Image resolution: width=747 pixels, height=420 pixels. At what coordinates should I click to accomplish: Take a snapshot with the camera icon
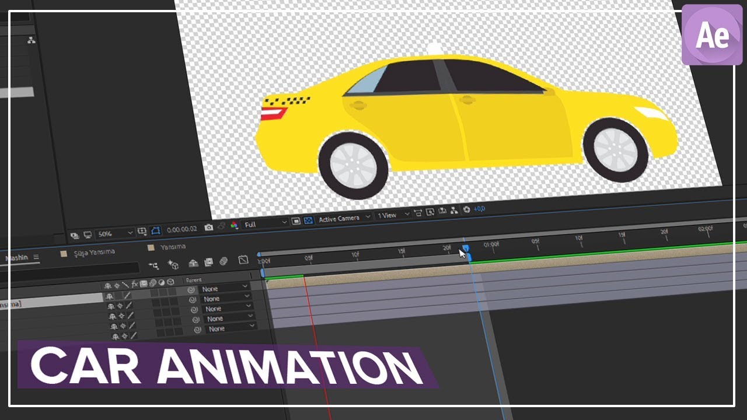click(x=209, y=228)
